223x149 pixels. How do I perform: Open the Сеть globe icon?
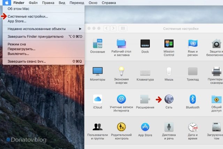click(x=169, y=99)
